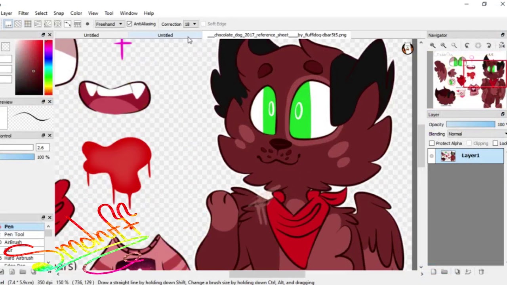Toggle Soft Edge checkbox
This screenshot has height=285, width=507.
coord(204,24)
